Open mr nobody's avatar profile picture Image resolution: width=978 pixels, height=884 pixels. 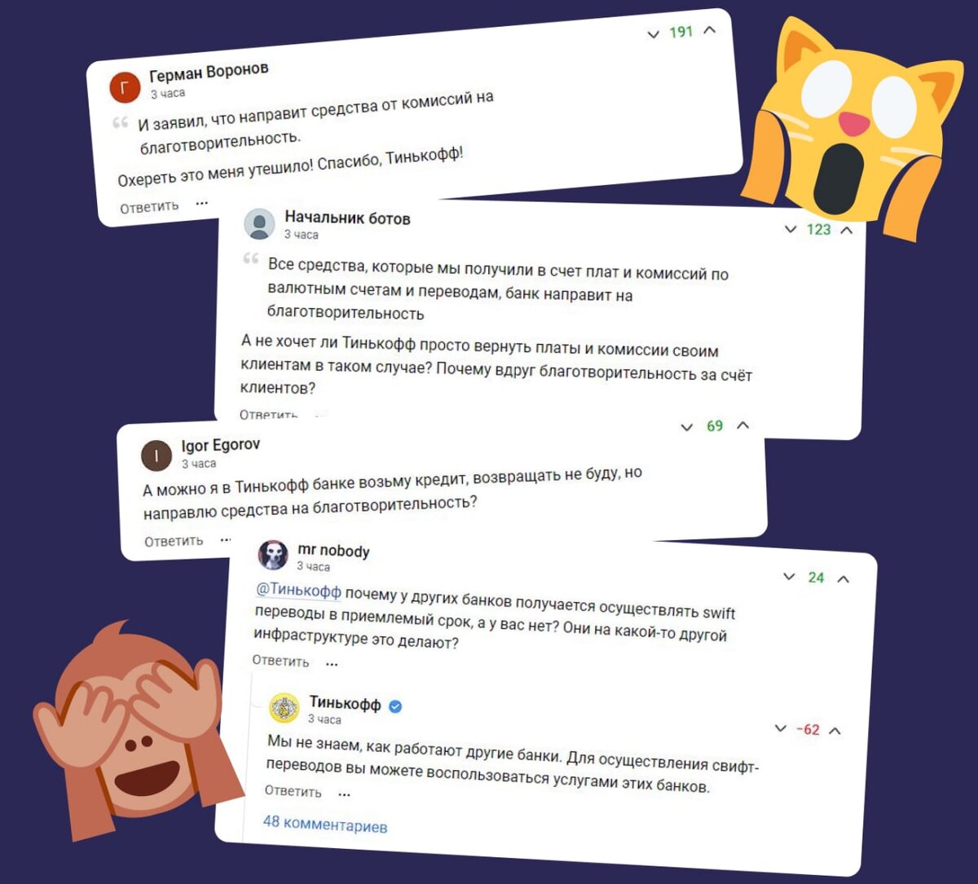273,555
